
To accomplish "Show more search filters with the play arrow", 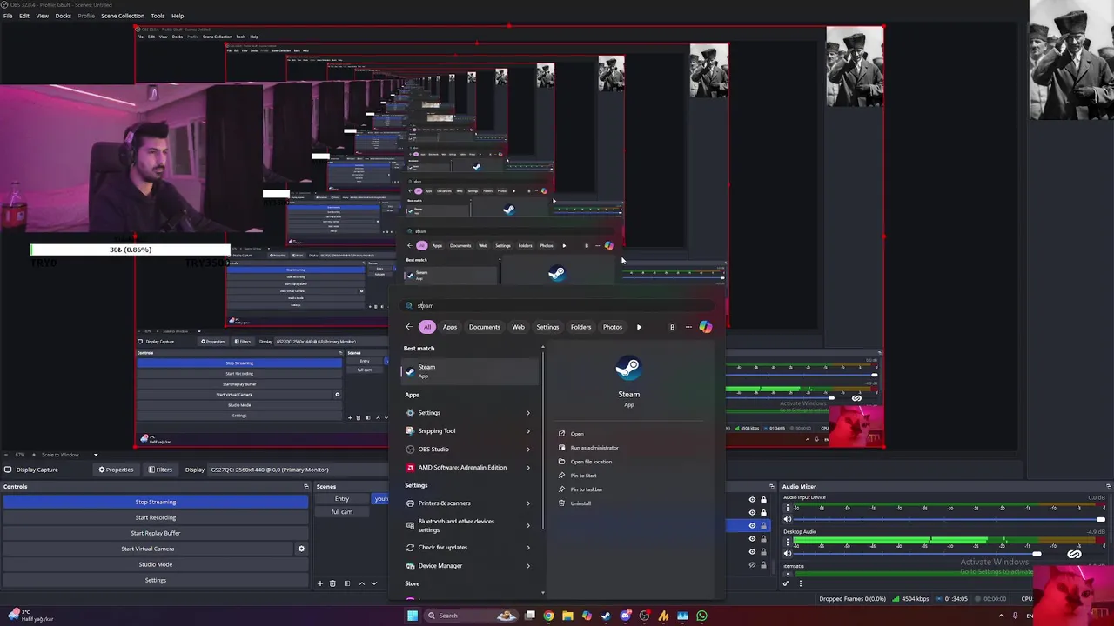I will [x=639, y=327].
